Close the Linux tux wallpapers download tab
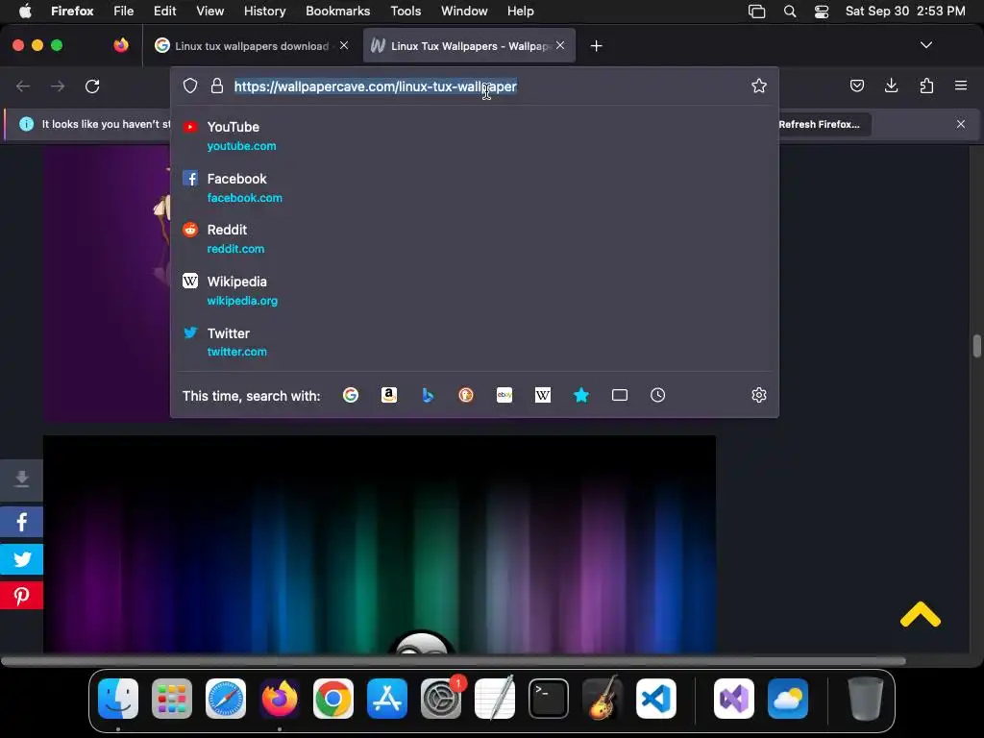984x738 pixels. [x=344, y=45]
